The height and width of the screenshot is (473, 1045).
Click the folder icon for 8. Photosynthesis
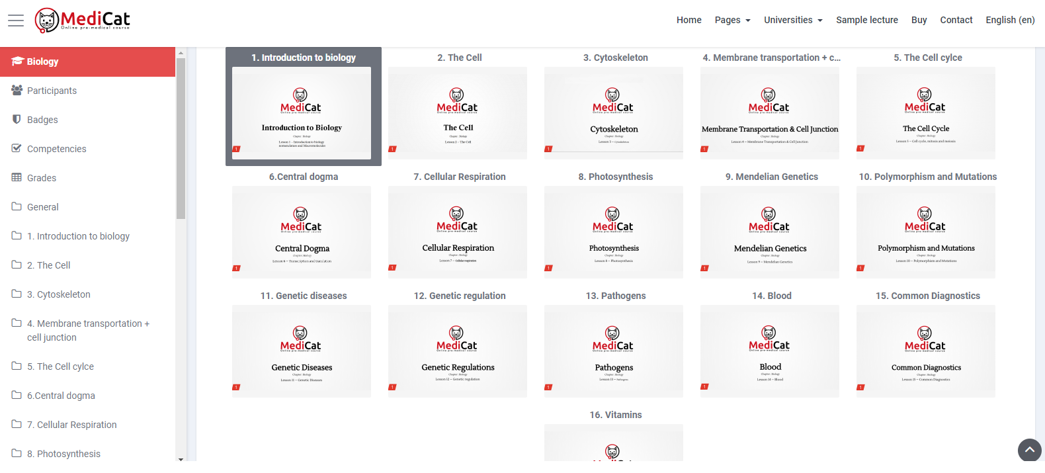pos(17,453)
